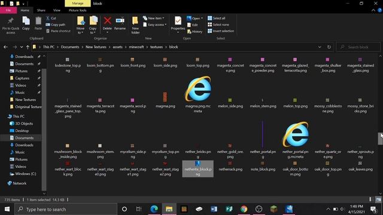Open the File tab
This screenshot has width=383, height=215.
[8, 10]
